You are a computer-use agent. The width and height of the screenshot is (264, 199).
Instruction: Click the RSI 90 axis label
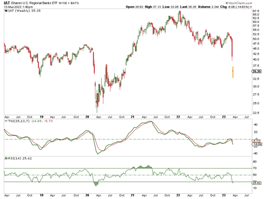(255, 162)
